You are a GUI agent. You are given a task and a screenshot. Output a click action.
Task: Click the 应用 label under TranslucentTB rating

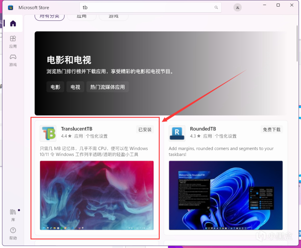point(78,136)
